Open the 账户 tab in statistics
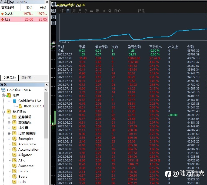 [x=118, y=11]
